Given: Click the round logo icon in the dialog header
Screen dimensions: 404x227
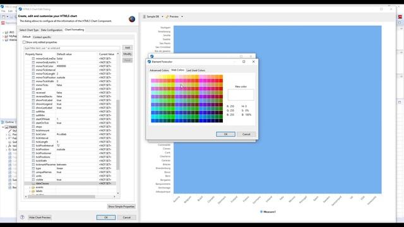Looking at the screenshot, I should [132, 19].
